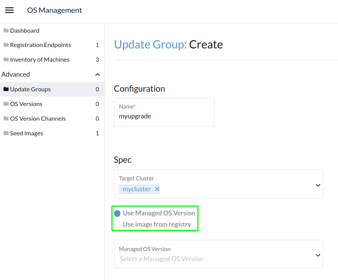Click the Dashboard folder icon
This screenshot has height=280, width=338.
tap(6, 30)
